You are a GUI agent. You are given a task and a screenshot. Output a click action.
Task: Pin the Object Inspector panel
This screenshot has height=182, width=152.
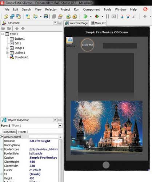click(x=55, y=120)
